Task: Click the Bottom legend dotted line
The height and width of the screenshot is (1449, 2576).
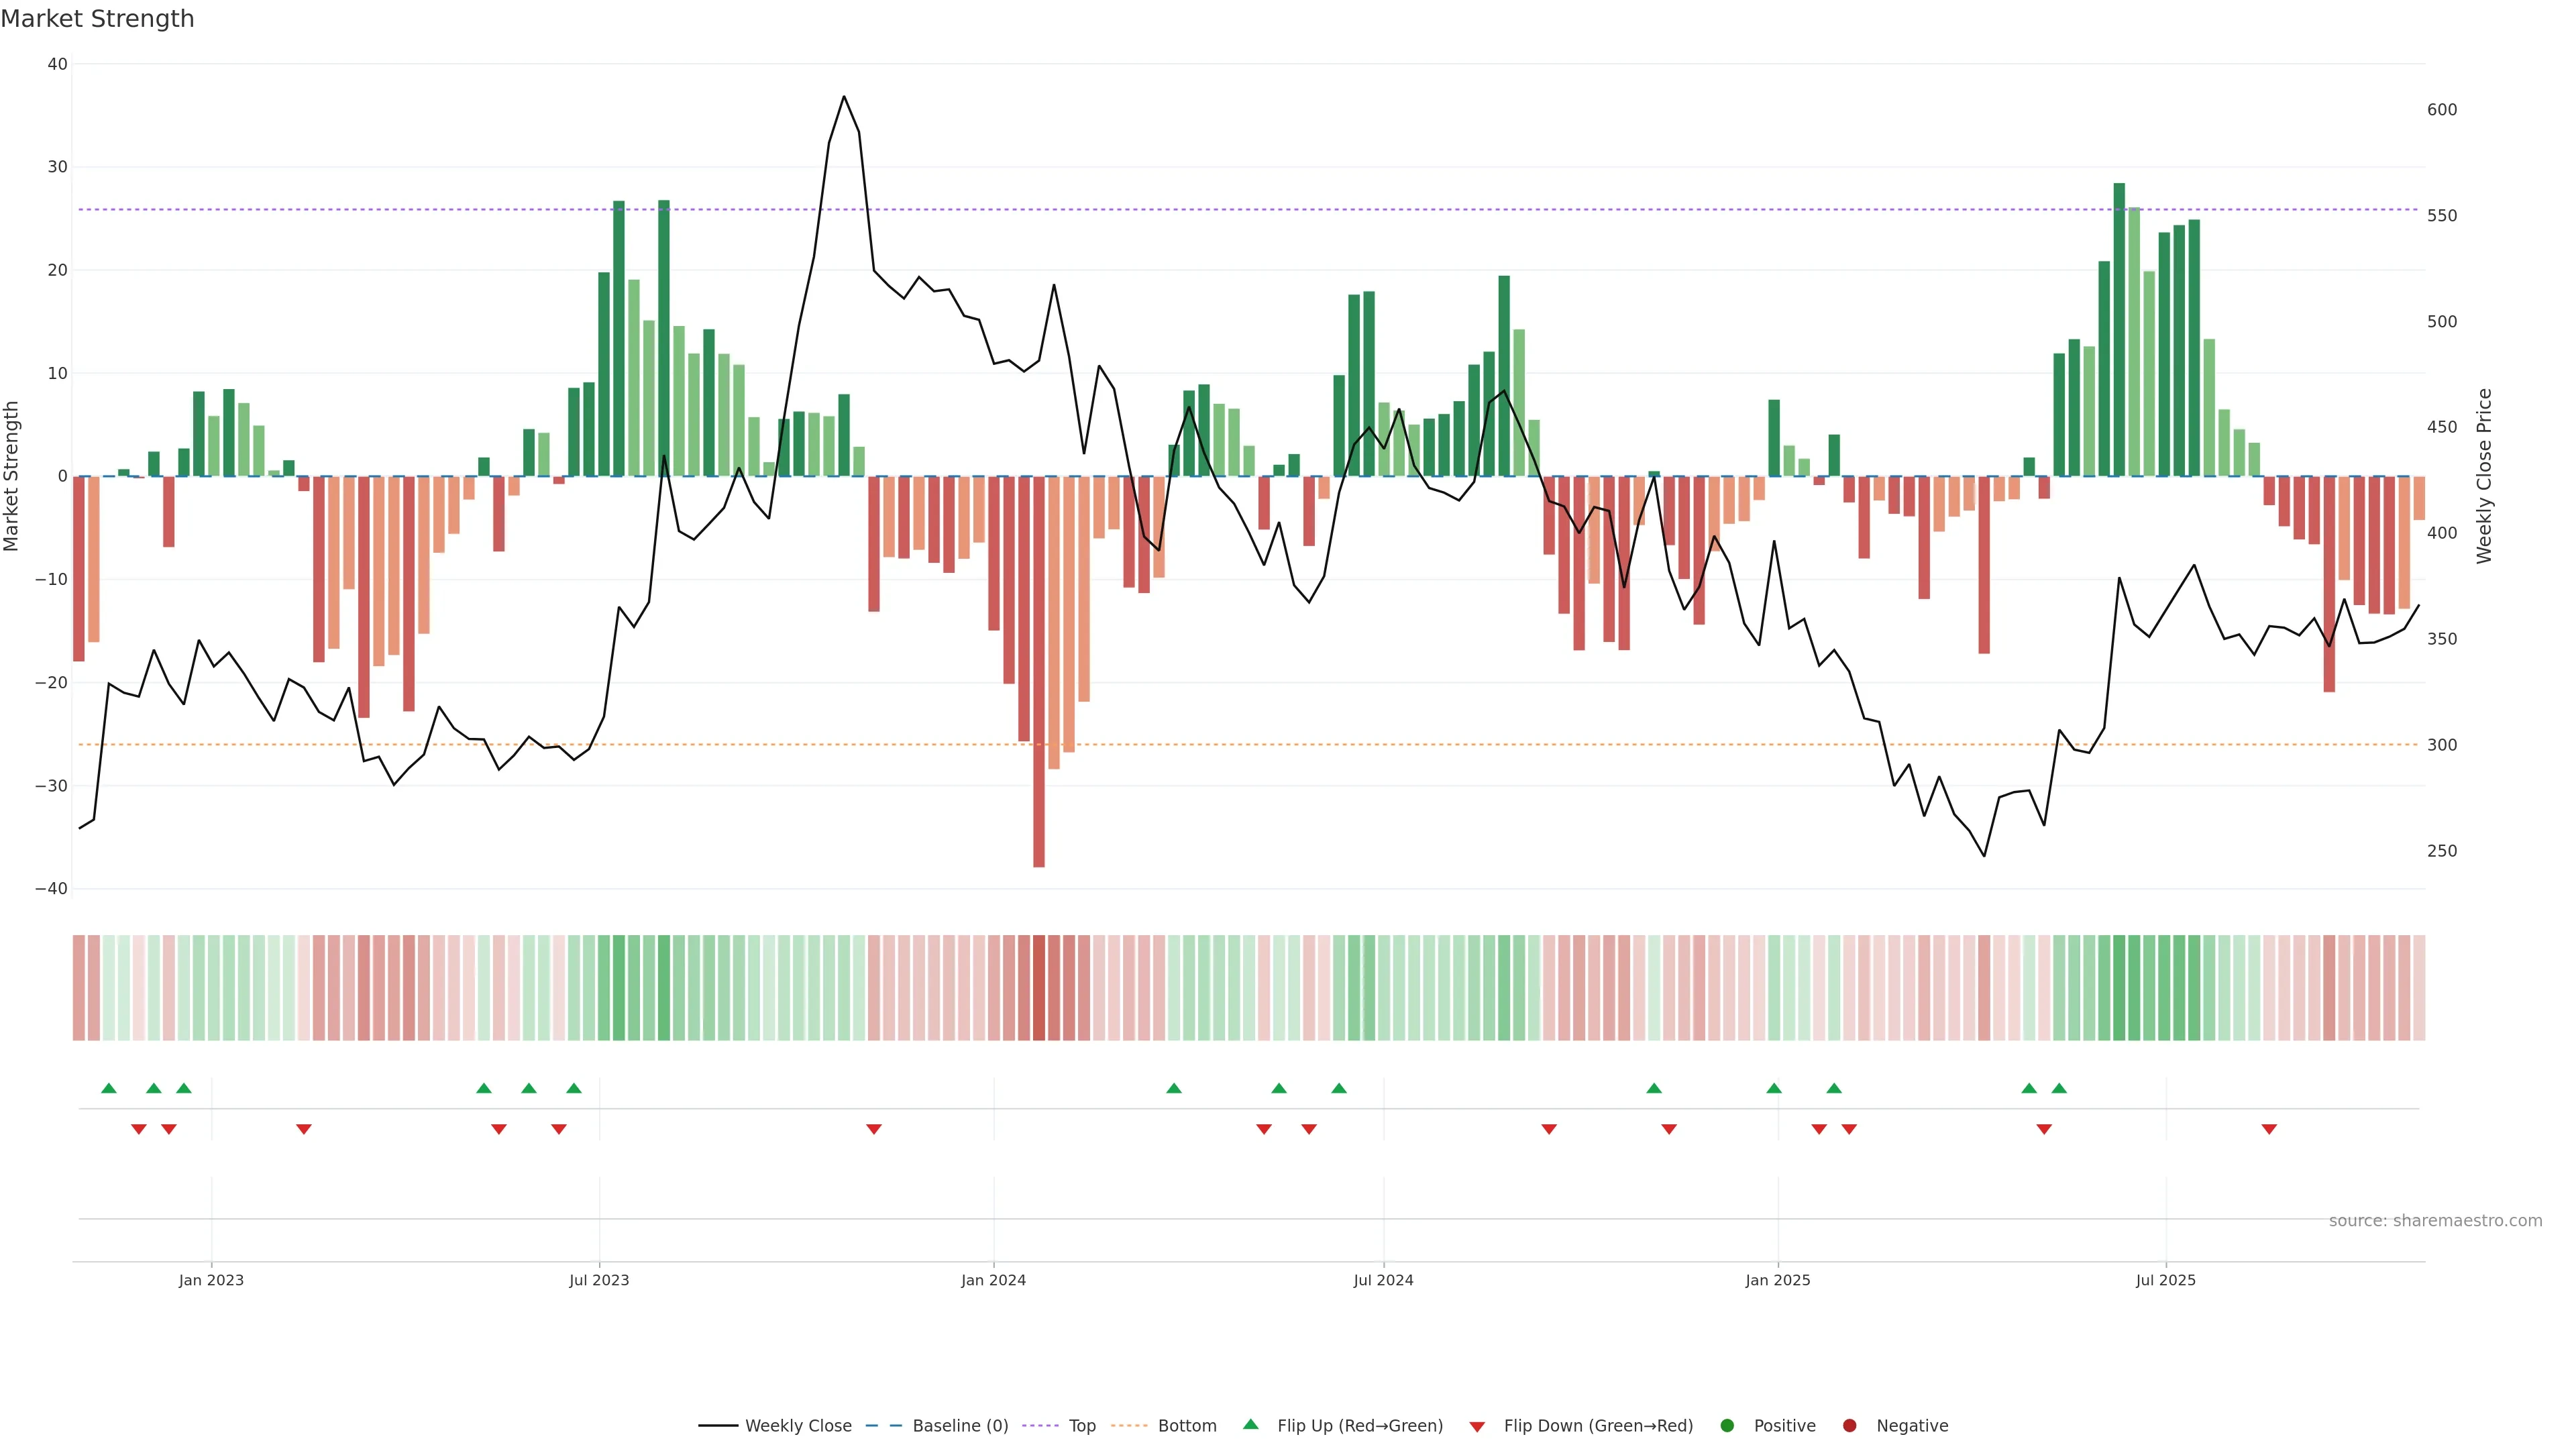Action: click(1129, 1425)
